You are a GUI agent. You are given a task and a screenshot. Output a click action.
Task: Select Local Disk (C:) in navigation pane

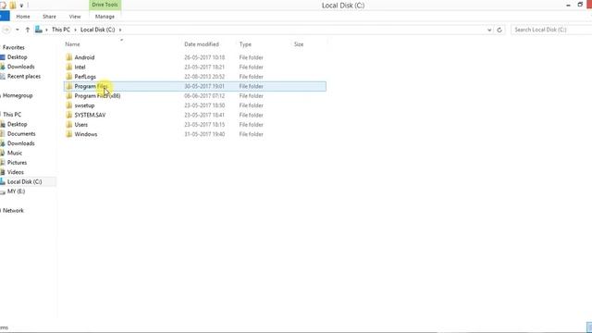click(25, 181)
